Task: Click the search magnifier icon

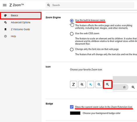Action: pos(49,5)
